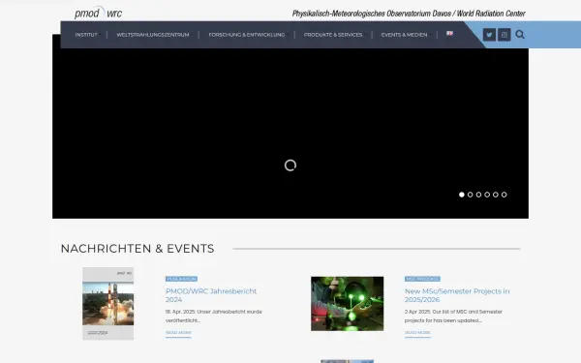This screenshot has height=363, width=581.
Task: Click the 'Unser Jahresbericht wurde veröffentlicht' text
Action: [213, 316]
